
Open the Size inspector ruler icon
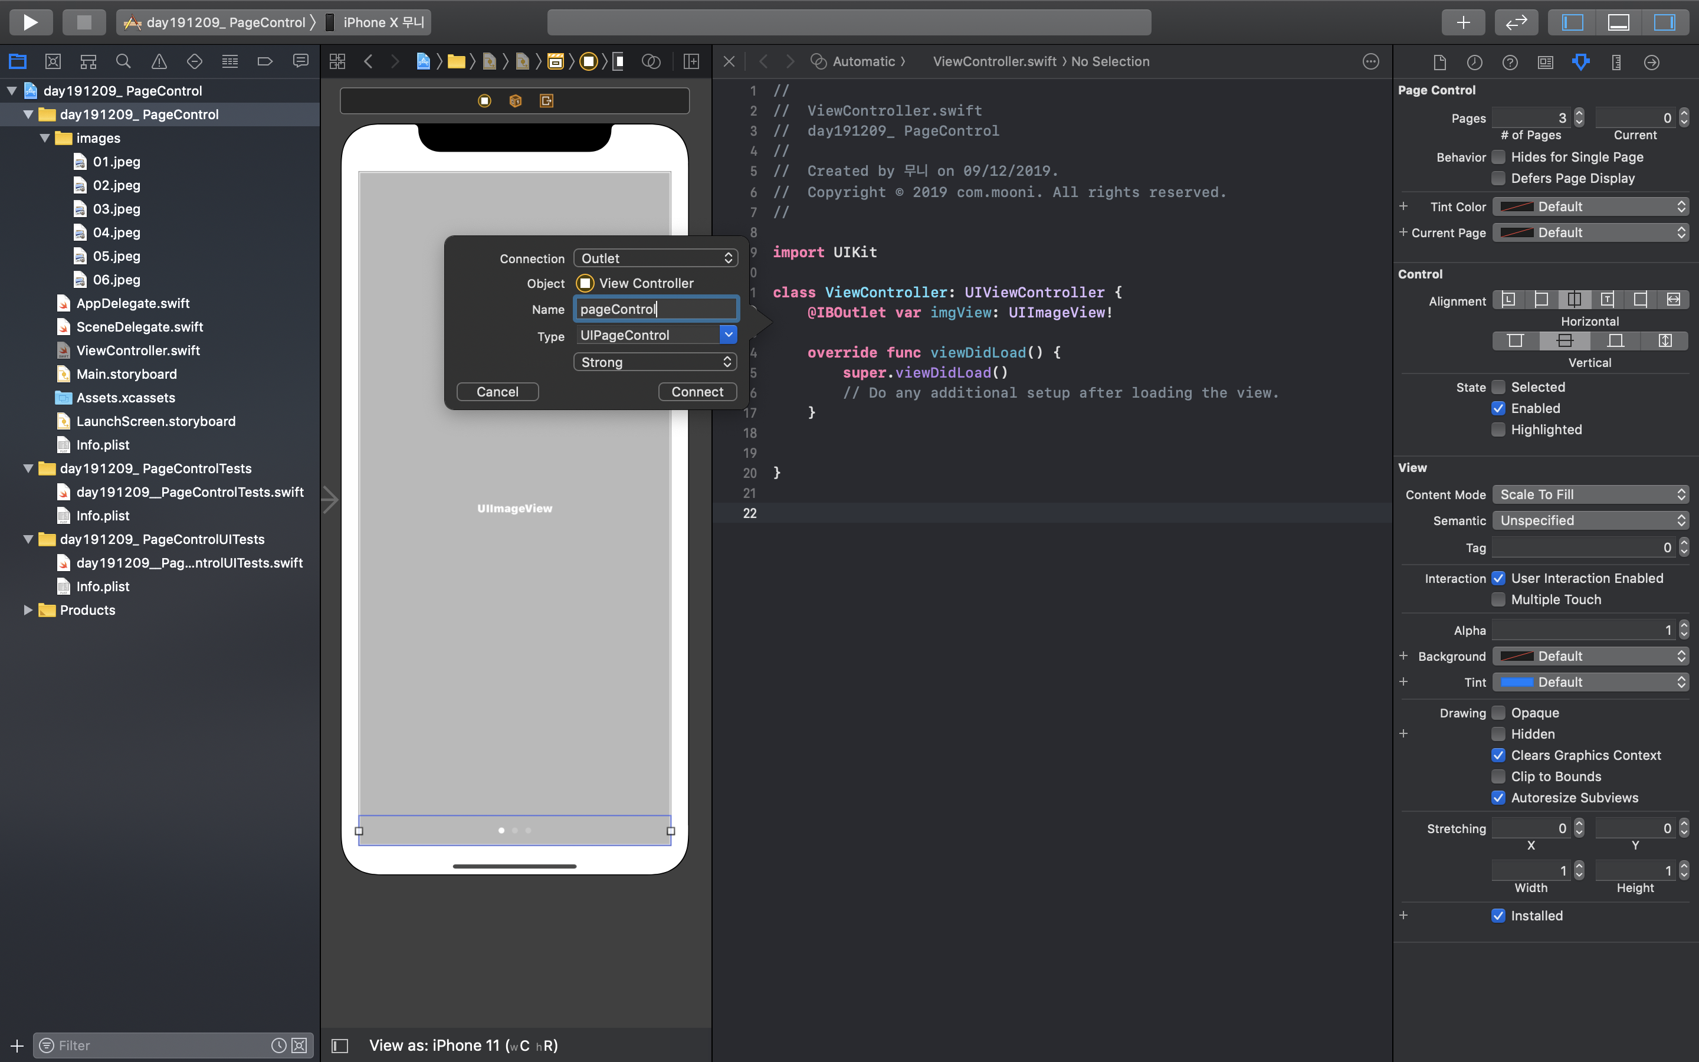pos(1616,63)
